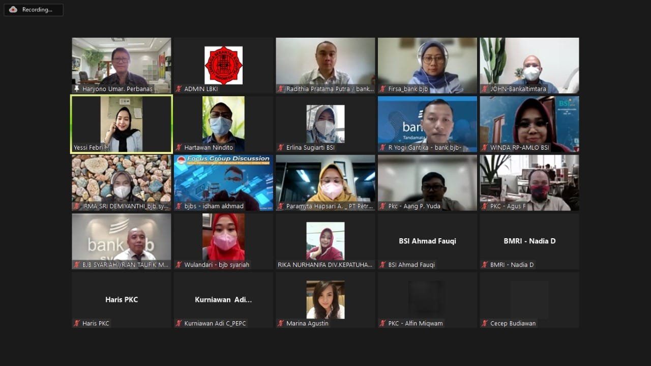Select the ADMIN LBKI red logo tile
Screen dimensions: 651x366
tap(223, 65)
